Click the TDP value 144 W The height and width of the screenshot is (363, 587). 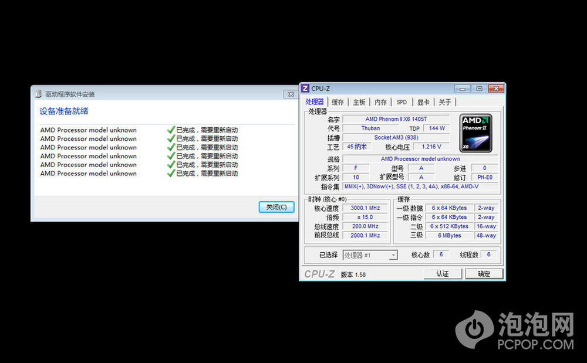tap(437, 128)
